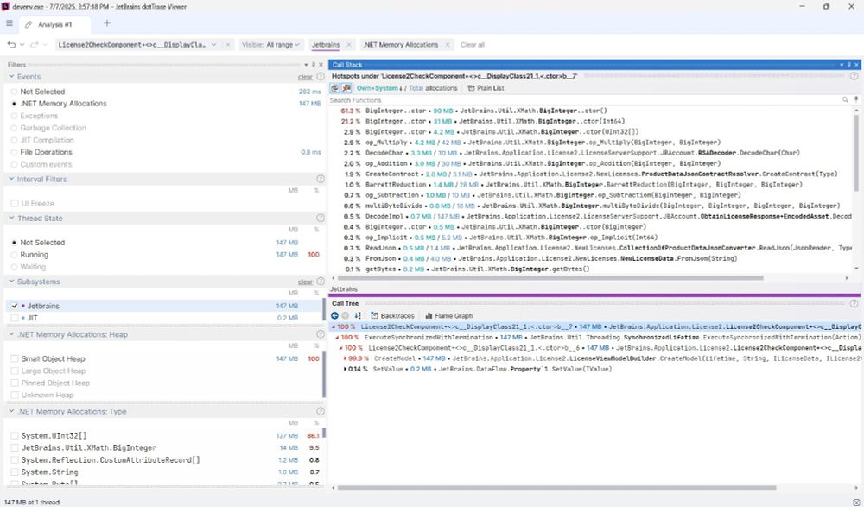Open help for Call Tree panel
Image resolution: width=864 pixels, height=507 pixels.
(854, 304)
